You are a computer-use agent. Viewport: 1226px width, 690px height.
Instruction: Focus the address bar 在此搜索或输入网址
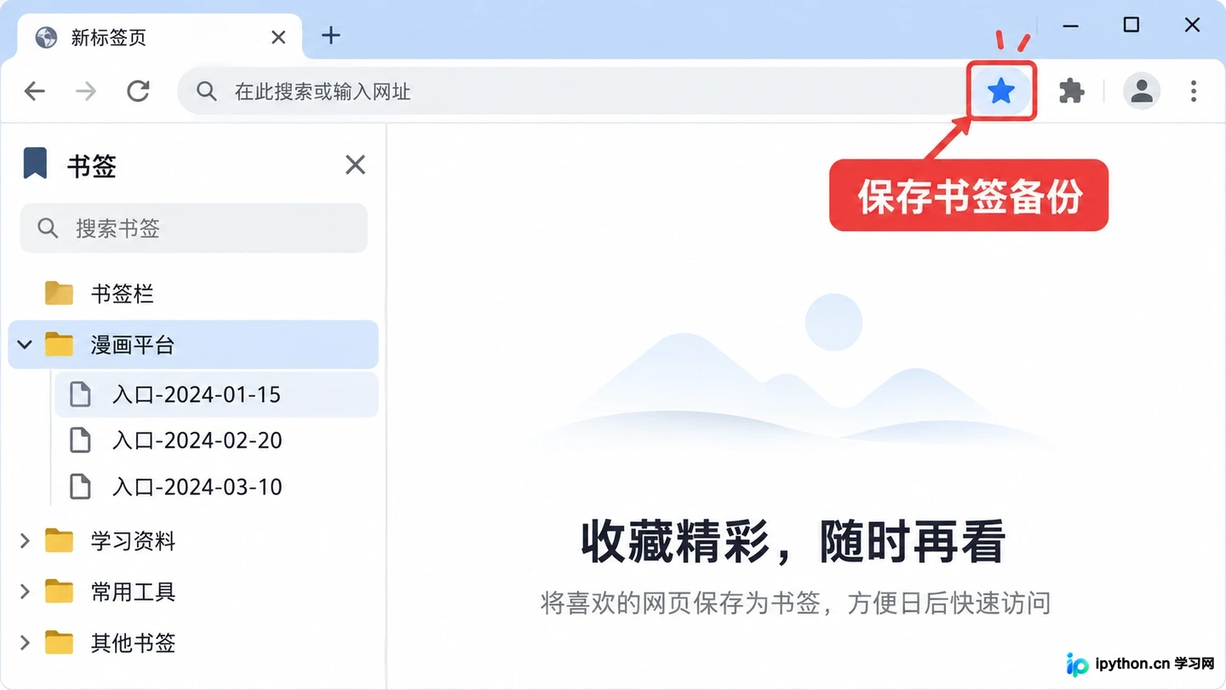571,91
